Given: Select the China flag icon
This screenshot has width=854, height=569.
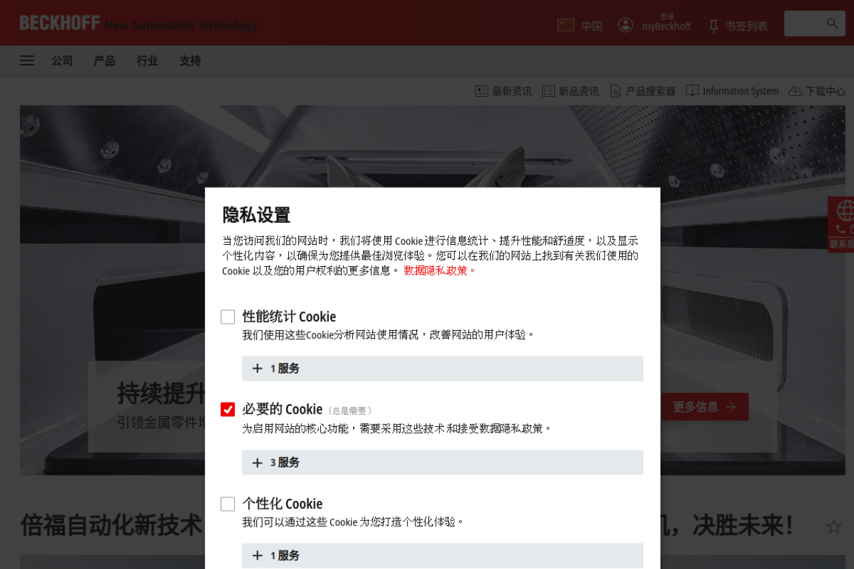Looking at the screenshot, I should (566, 25).
